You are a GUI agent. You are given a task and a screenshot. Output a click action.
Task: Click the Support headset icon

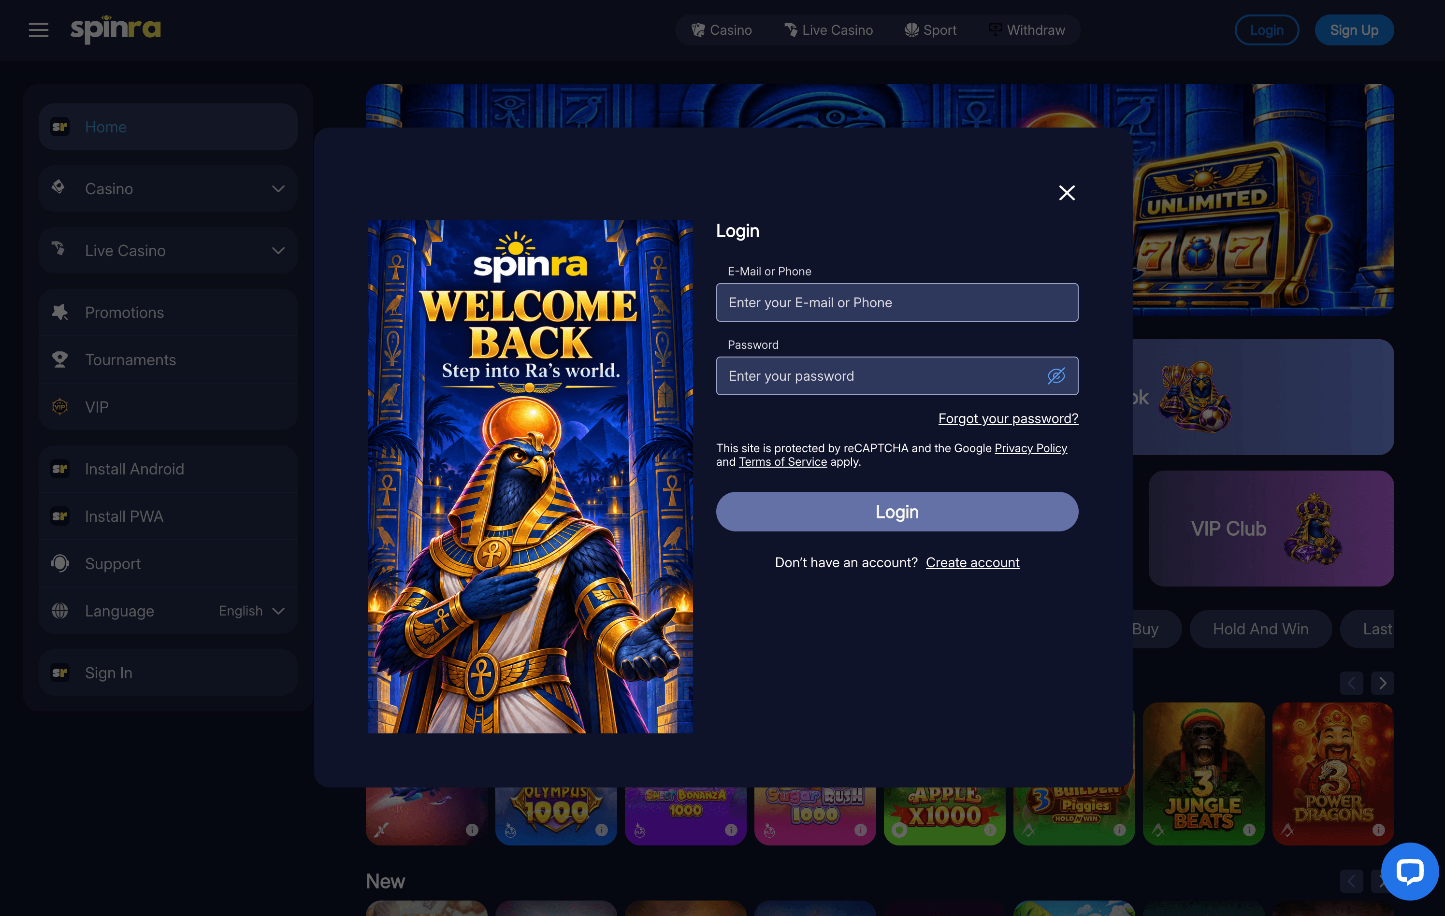(x=59, y=563)
